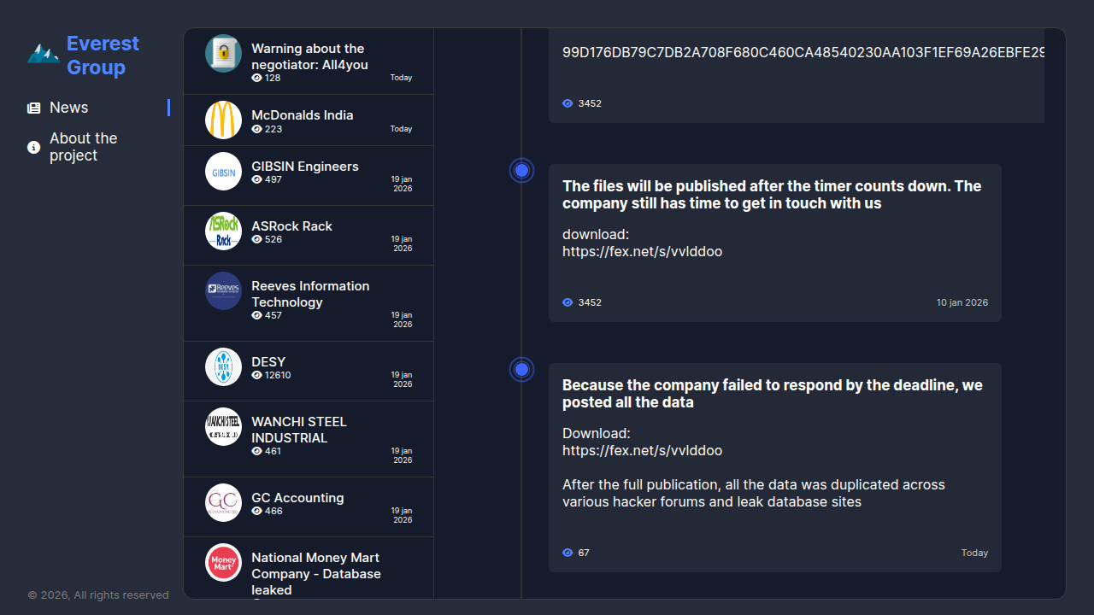Click the padlock avatar of the Warning post
The height and width of the screenshot is (615, 1094).
223,53
